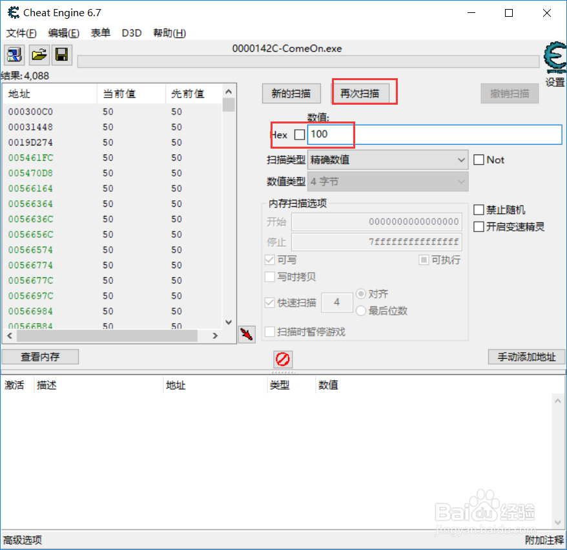This screenshot has height=550, width=567.
Task: Click the scan progress bar
Action: point(309,61)
